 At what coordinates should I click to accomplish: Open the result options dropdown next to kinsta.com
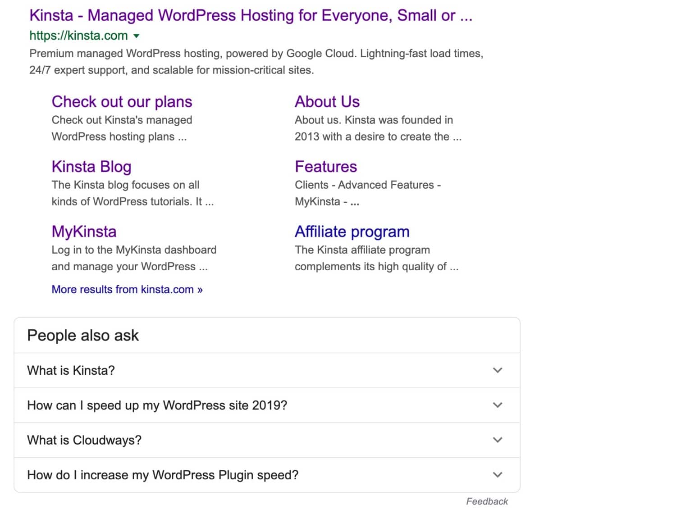(137, 36)
